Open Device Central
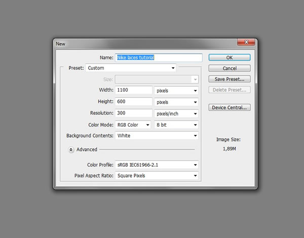 (230, 107)
